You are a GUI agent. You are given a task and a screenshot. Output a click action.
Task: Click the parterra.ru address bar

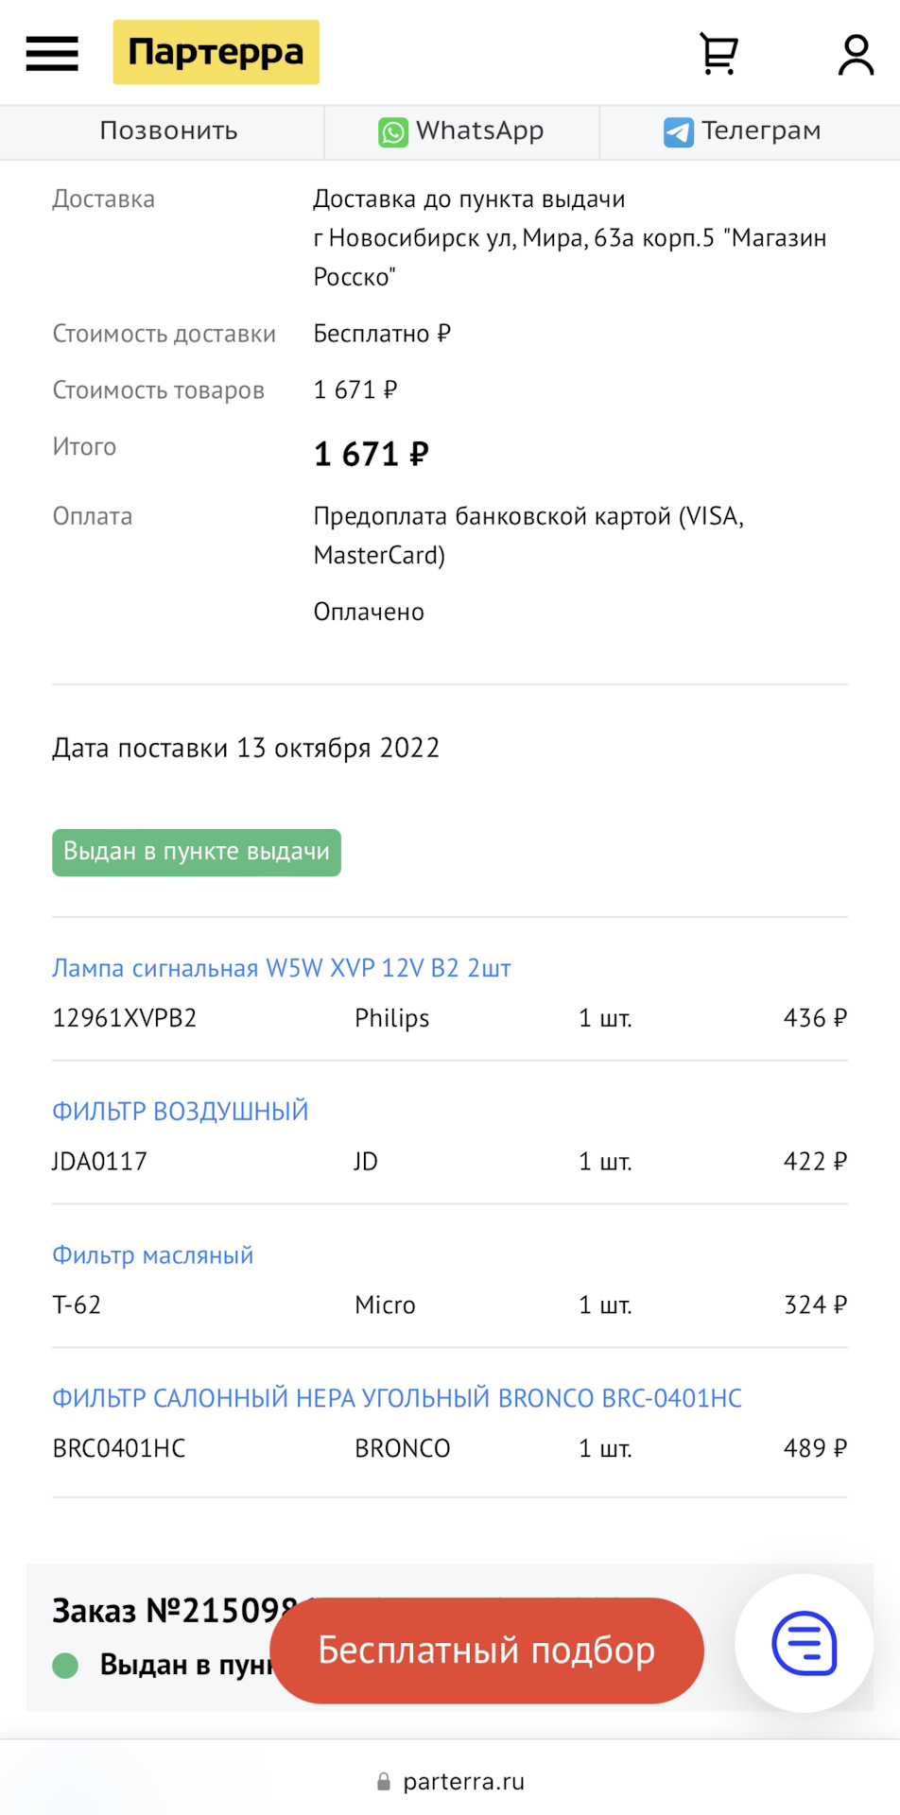pyautogui.click(x=463, y=1782)
